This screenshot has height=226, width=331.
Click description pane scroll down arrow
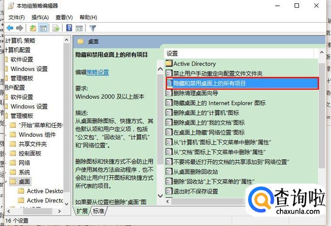click(160, 195)
